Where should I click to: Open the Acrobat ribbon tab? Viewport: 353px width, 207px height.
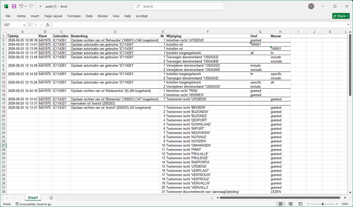point(142,16)
